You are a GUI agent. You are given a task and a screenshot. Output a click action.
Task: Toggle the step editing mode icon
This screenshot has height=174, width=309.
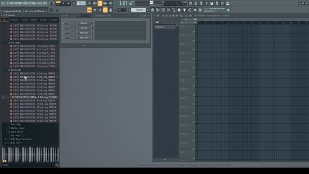click(x=100, y=10)
